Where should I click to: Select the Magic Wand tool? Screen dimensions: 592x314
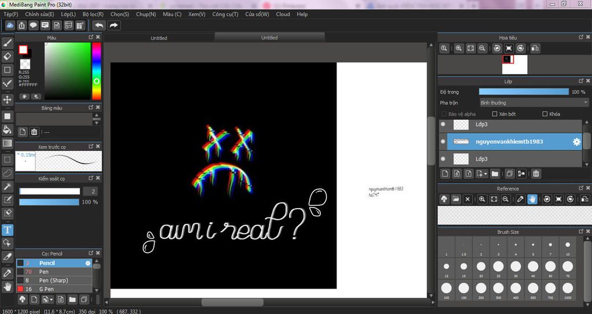click(x=7, y=186)
